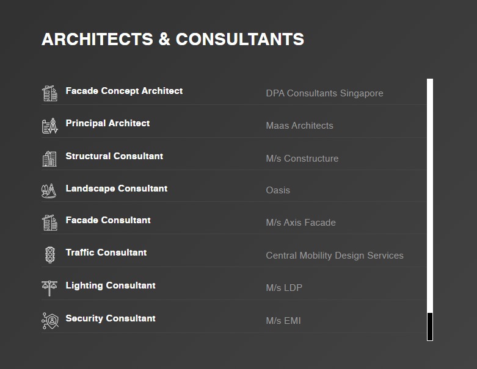Screen dimensions: 477x369
Task: Click M/s Axis Facade entry
Action: (301, 223)
